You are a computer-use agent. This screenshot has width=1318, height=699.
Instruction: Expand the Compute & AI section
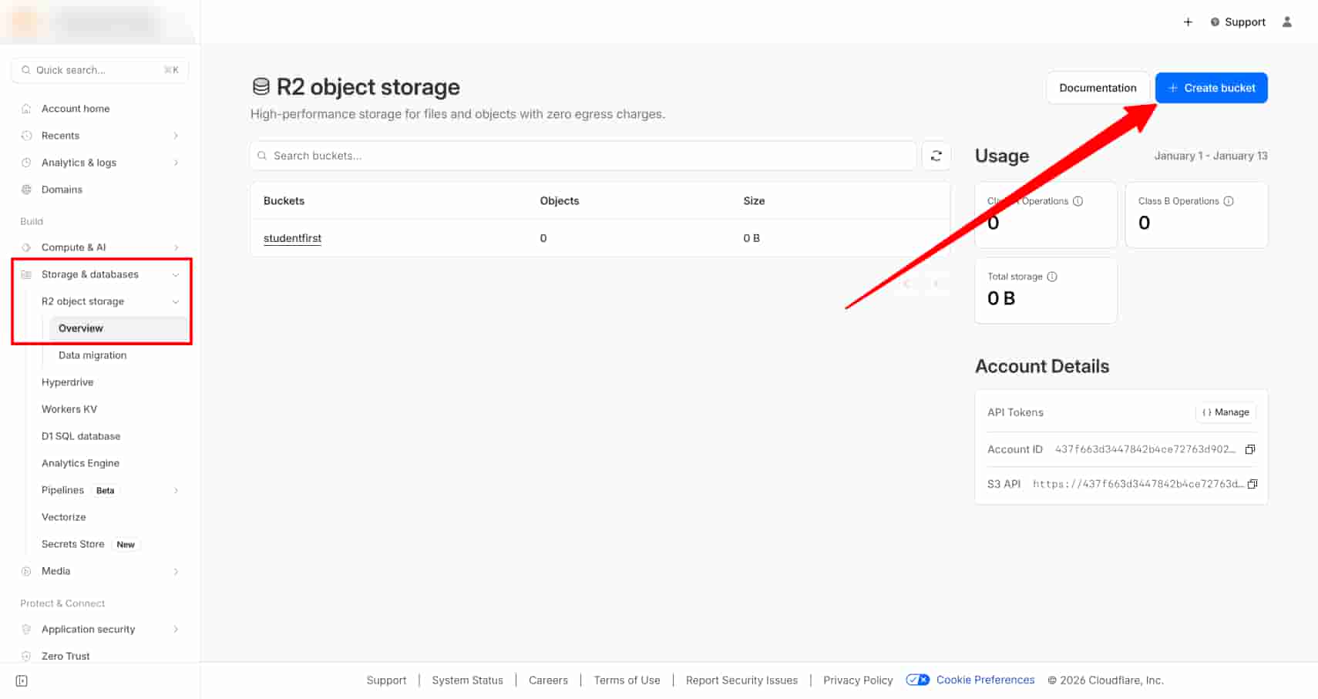[177, 247]
